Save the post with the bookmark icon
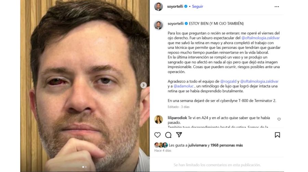This screenshot has height=172, width=308. 277,135
